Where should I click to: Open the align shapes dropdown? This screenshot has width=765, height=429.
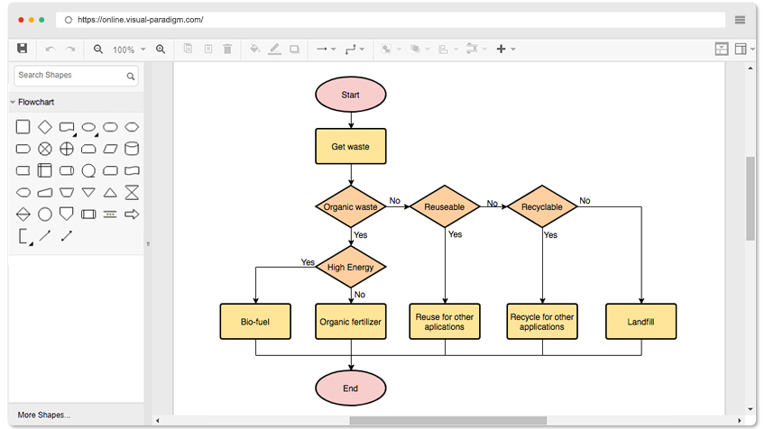tap(447, 49)
